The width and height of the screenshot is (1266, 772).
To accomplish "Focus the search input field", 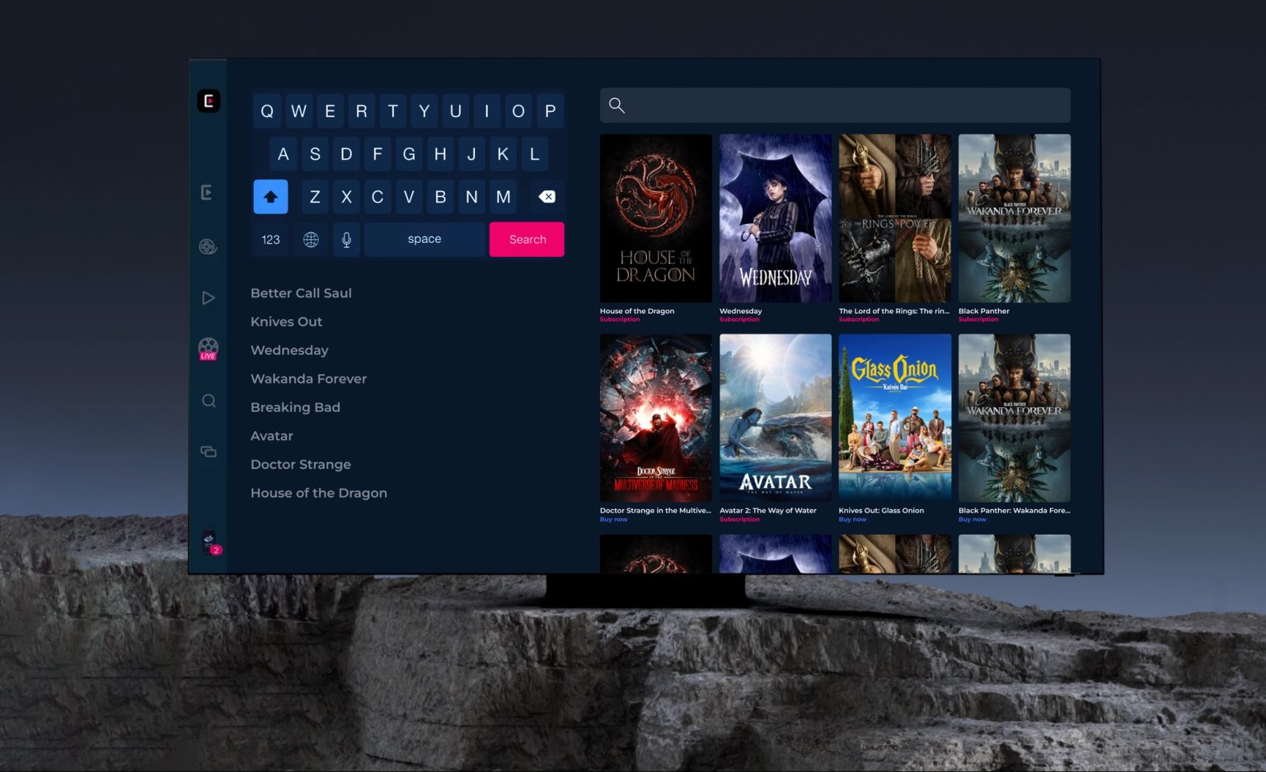I will coord(835,105).
